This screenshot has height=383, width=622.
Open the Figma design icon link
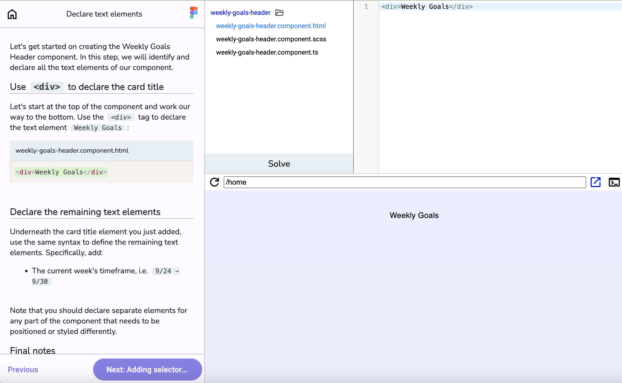[x=194, y=13]
